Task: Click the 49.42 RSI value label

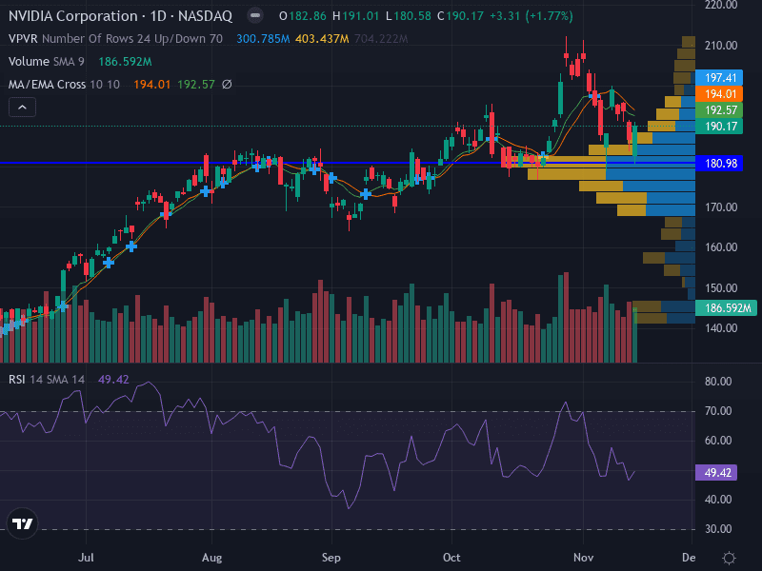Action: tap(714, 471)
